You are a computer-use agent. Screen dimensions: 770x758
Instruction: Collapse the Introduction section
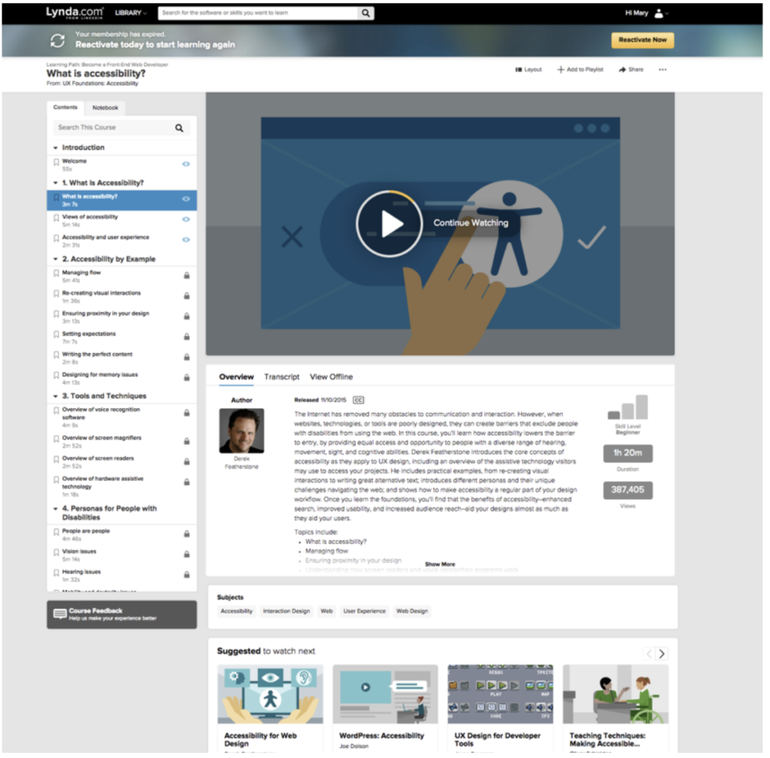56,148
